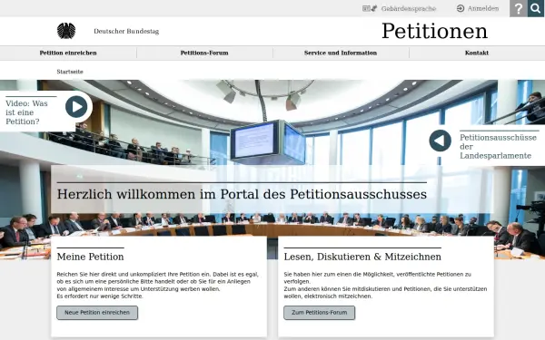The width and height of the screenshot is (545, 340).
Task: Play the video with the round play button
Action: [x=76, y=106]
